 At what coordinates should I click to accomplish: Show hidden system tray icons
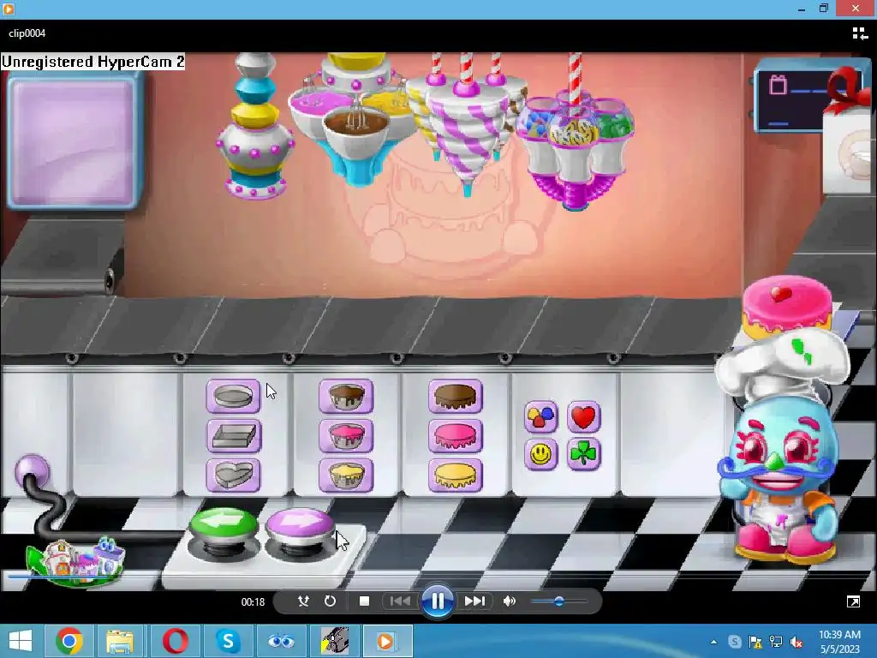tap(713, 642)
